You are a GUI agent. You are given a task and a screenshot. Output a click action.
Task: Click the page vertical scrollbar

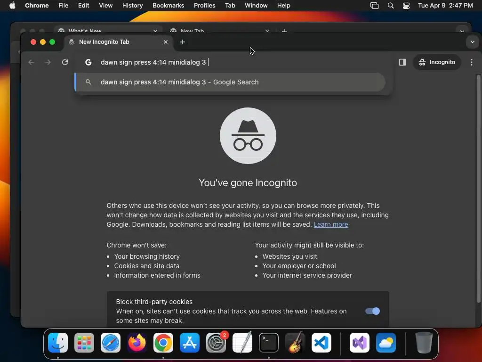(x=478, y=189)
